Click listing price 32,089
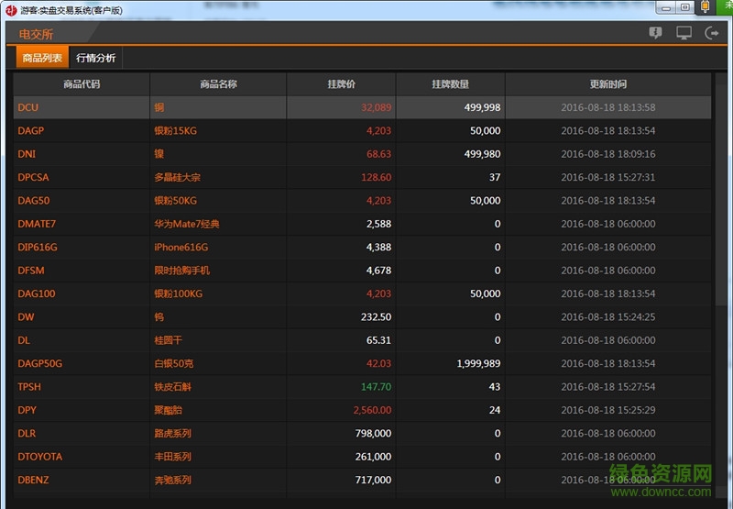Screen dimensions: 733x509 pos(376,107)
